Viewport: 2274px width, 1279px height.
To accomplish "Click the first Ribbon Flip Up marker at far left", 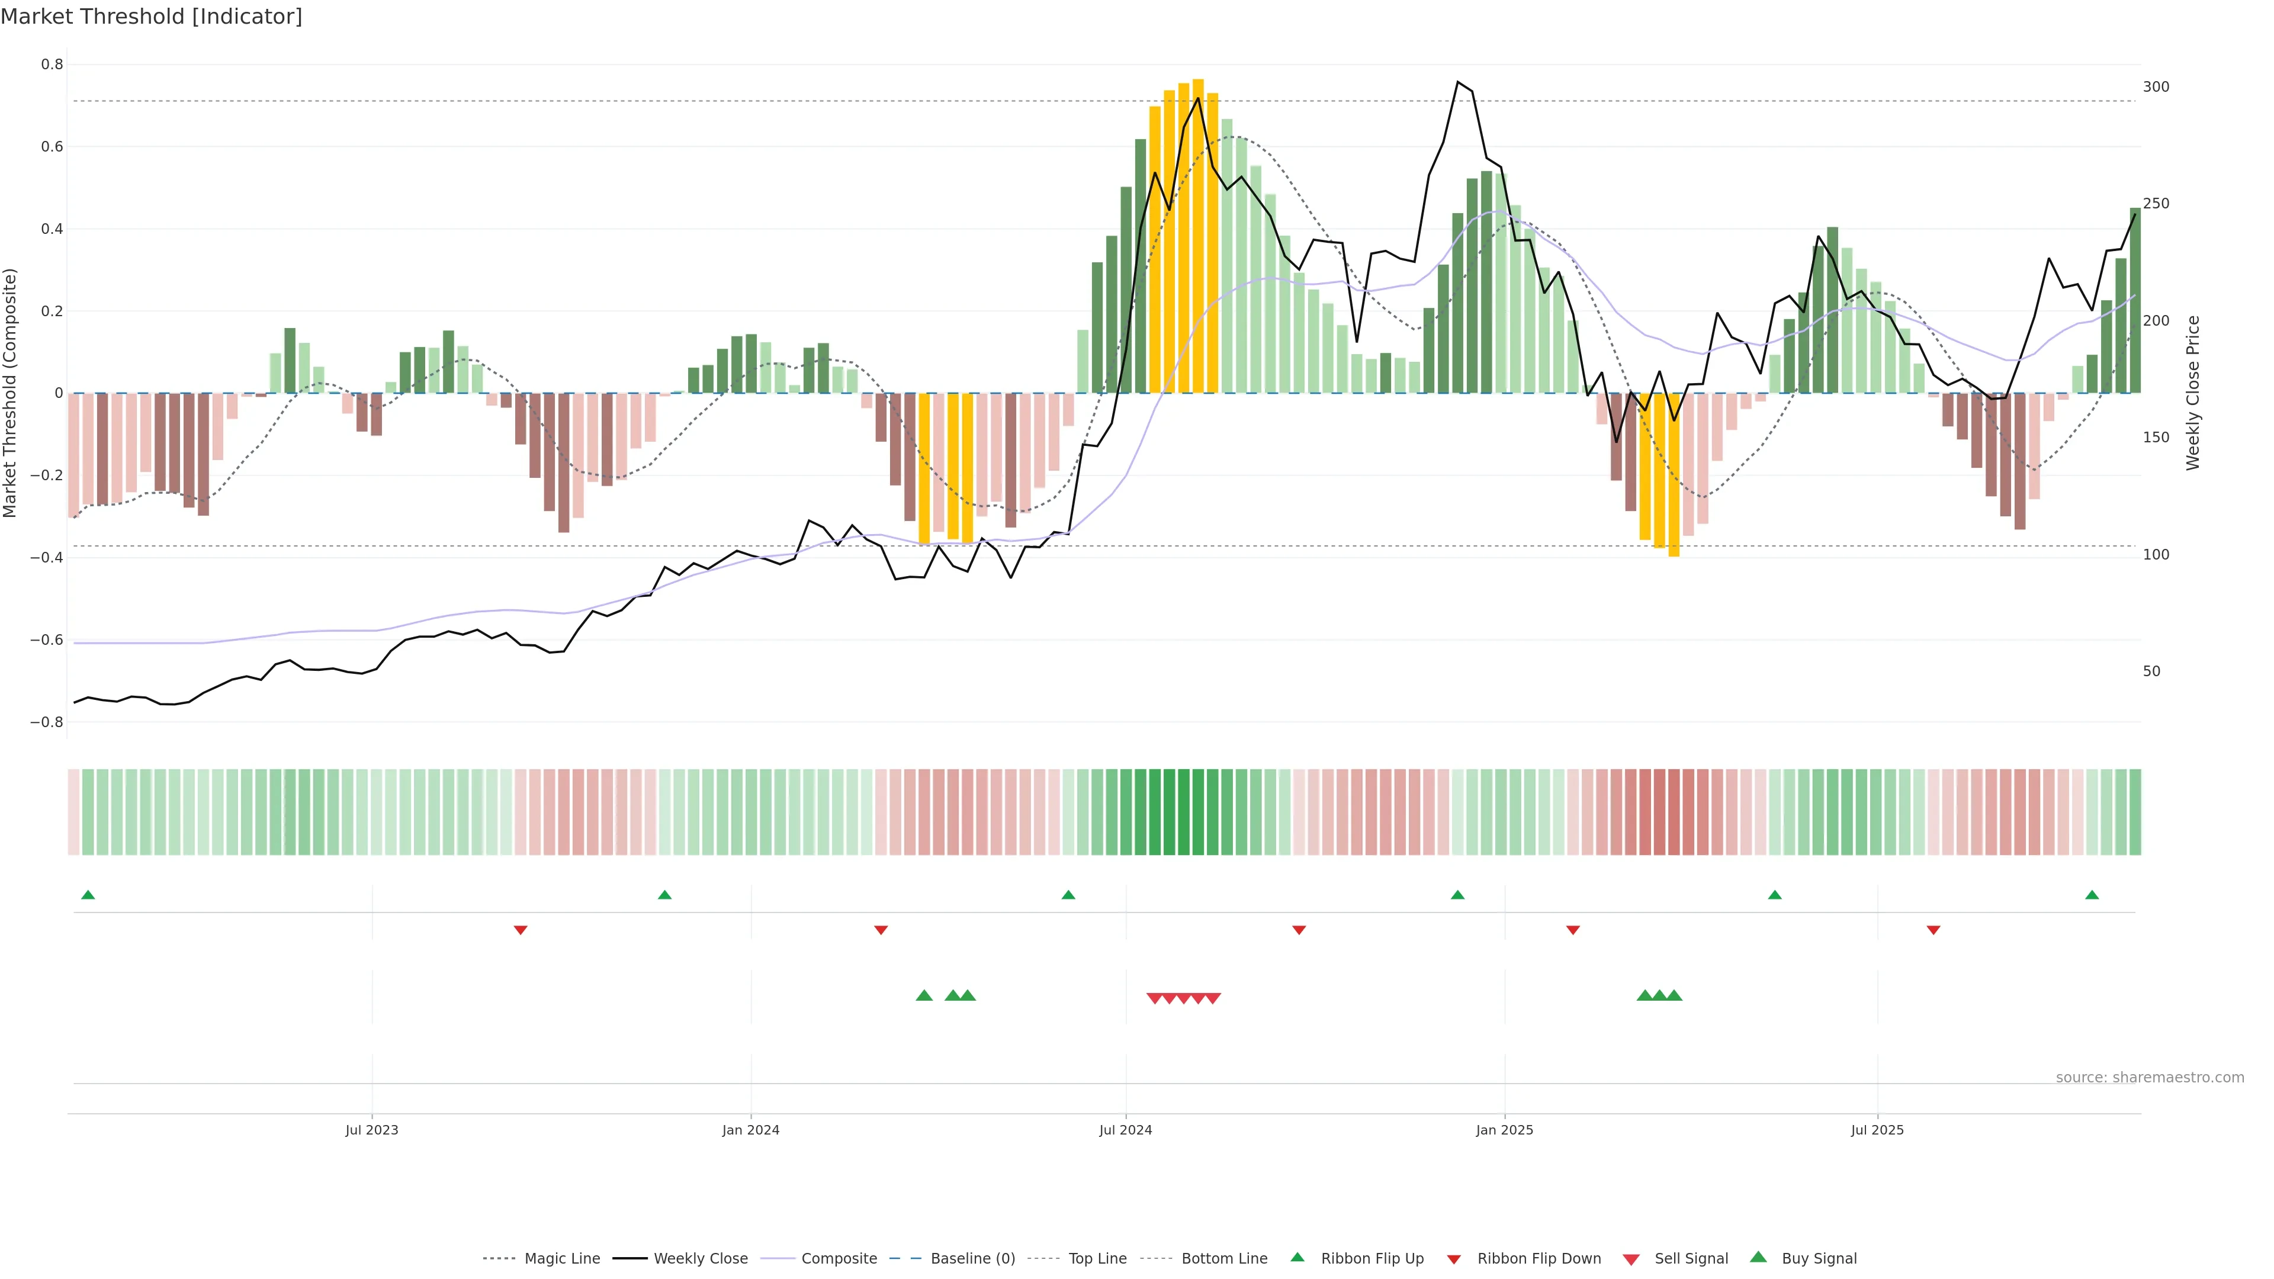I will [x=88, y=895].
